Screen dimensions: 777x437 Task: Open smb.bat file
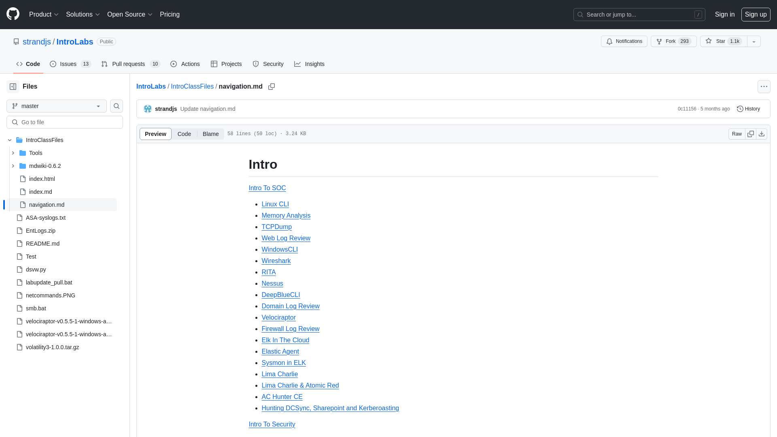point(36,308)
